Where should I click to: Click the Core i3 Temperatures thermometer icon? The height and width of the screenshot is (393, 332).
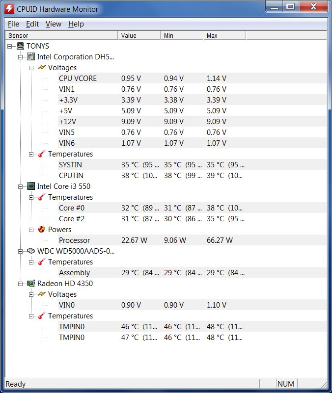[42, 197]
